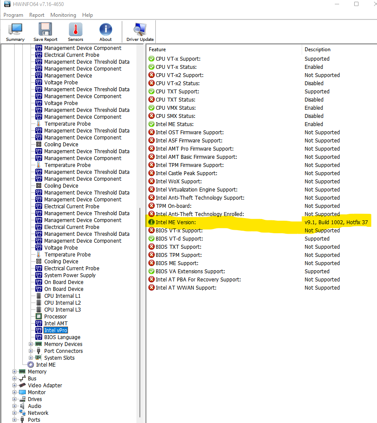Select the Intel ME Status row

pyautogui.click(x=262, y=124)
